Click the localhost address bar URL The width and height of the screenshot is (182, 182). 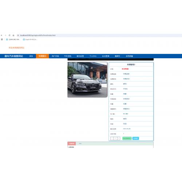click(38, 35)
